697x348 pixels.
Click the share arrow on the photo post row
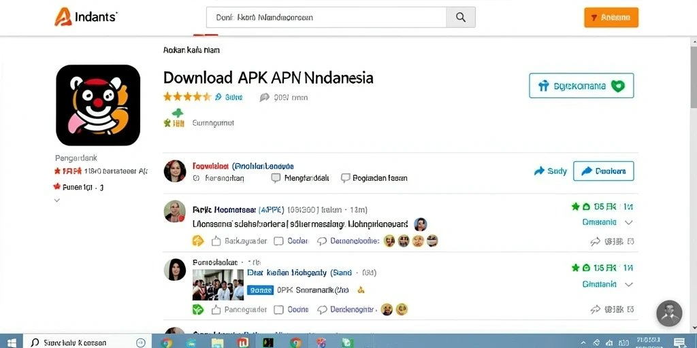595,309
